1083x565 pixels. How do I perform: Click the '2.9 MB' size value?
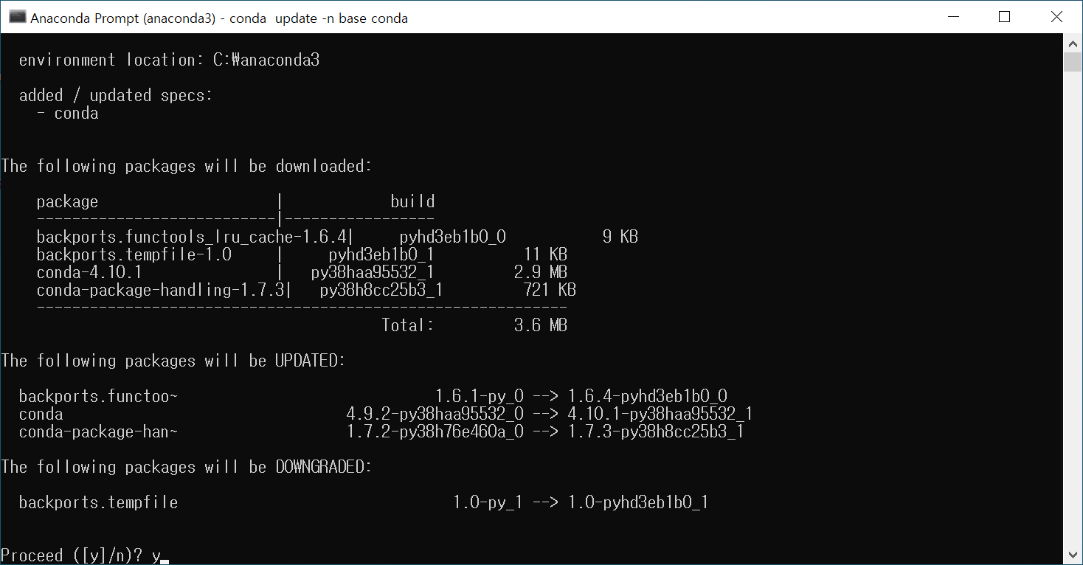(541, 272)
